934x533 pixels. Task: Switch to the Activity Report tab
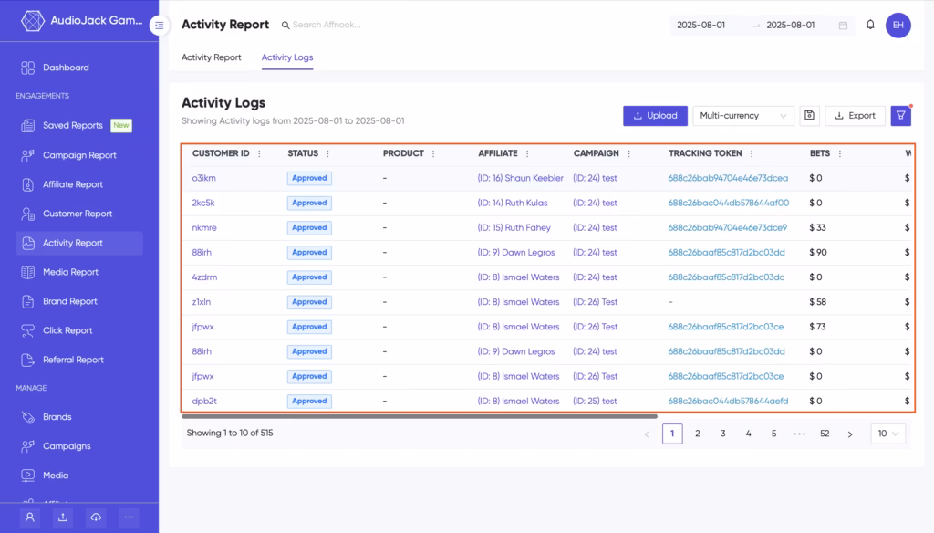[x=212, y=57]
